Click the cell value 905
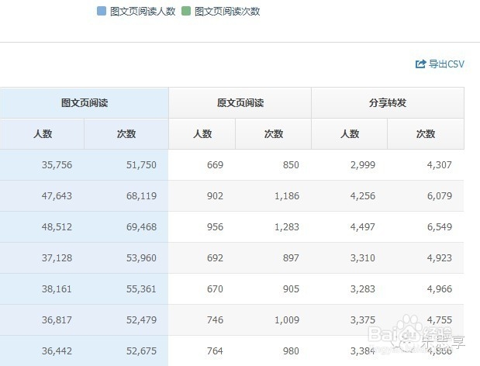This screenshot has width=480, height=366. tap(291, 289)
